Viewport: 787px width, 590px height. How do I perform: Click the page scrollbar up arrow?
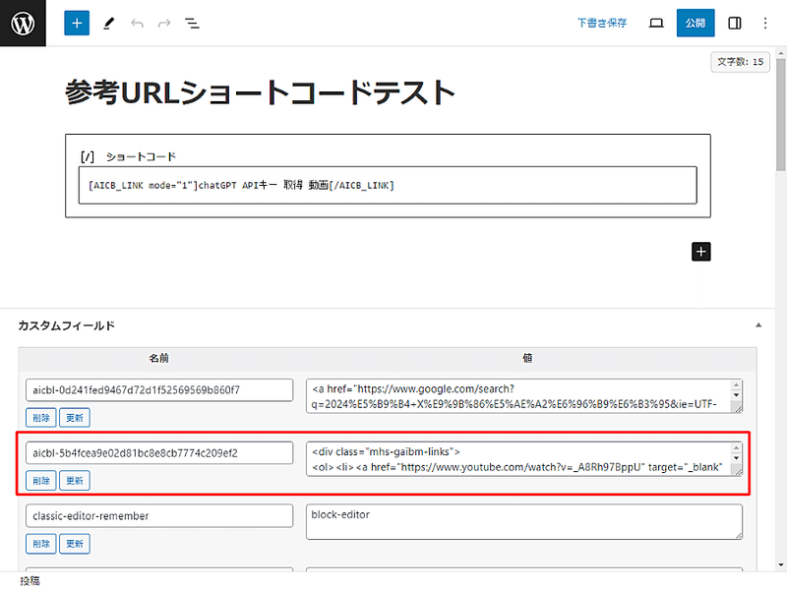point(781,52)
